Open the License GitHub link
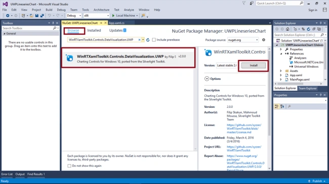This screenshot has width=329, height=184. click(x=244, y=129)
